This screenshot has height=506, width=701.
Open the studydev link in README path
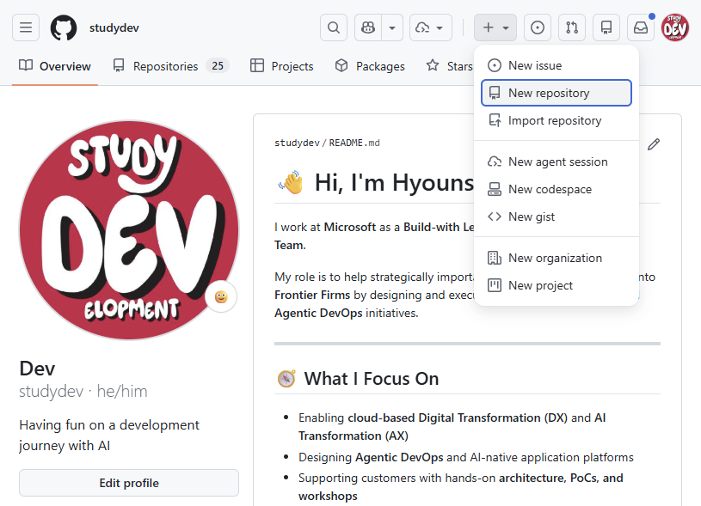(x=297, y=143)
